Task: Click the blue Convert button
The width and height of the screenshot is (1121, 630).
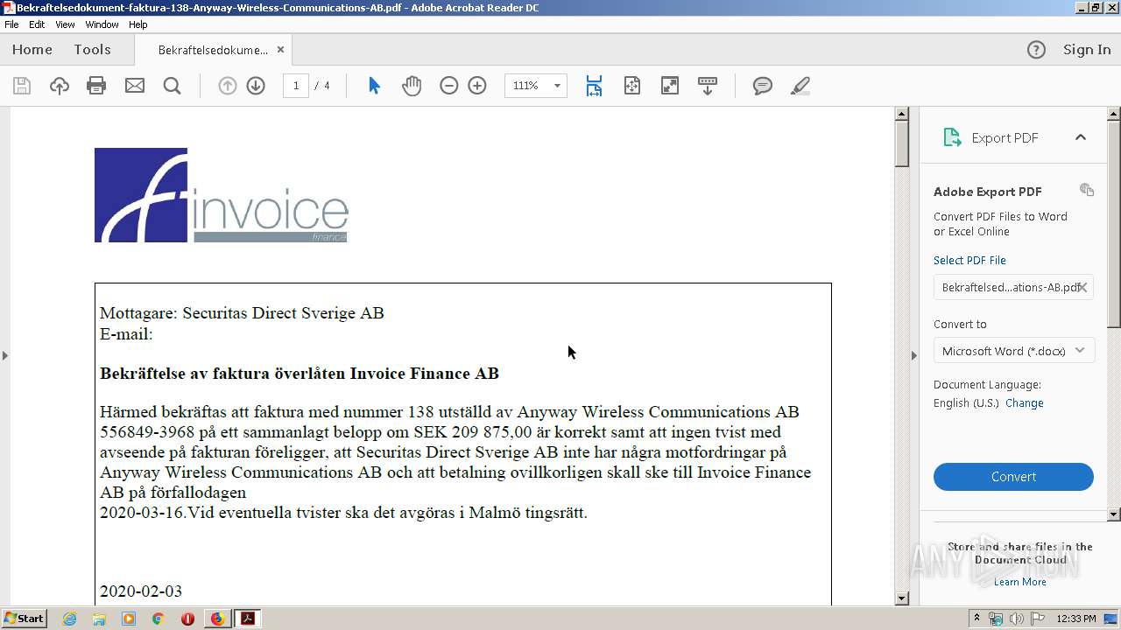Action: (1013, 477)
